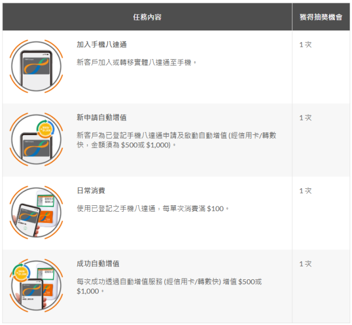Viewport: 352px width, 325px height.
Task: Click the 加入手機八達通 phone card icon
Action: pyautogui.click(x=36, y=66)
